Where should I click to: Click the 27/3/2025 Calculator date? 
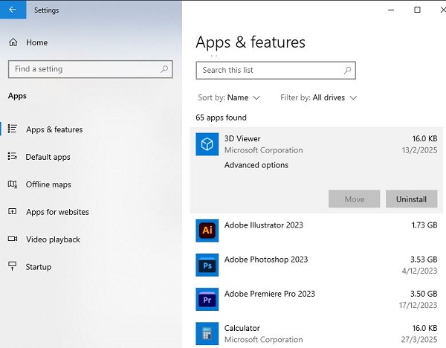pyautogui.click(x=419, y=340)
